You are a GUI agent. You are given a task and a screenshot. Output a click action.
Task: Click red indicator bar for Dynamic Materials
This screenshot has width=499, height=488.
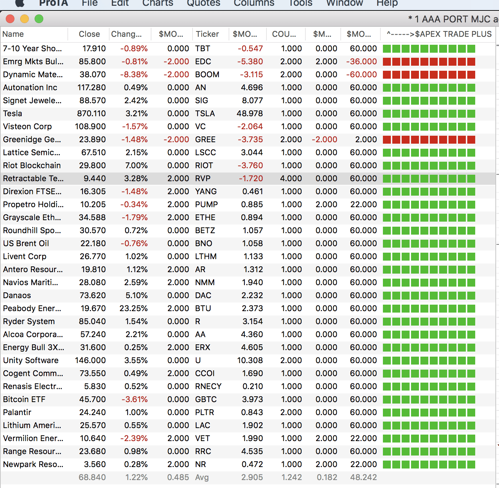429,75
